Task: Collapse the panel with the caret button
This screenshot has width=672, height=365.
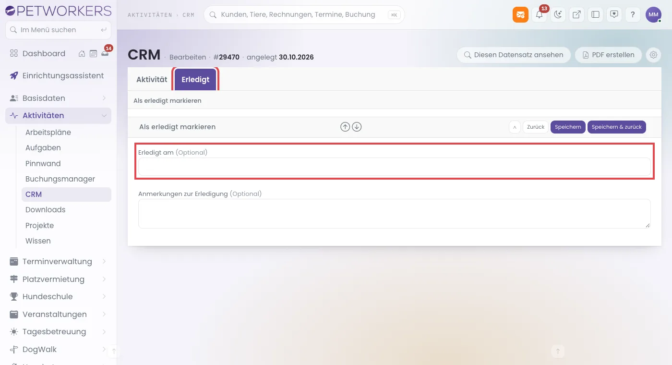Action: [515, 127]
